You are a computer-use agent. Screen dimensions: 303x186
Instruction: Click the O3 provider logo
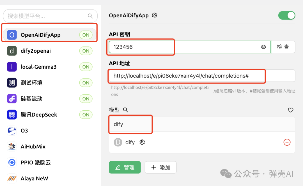click(12, 131)
